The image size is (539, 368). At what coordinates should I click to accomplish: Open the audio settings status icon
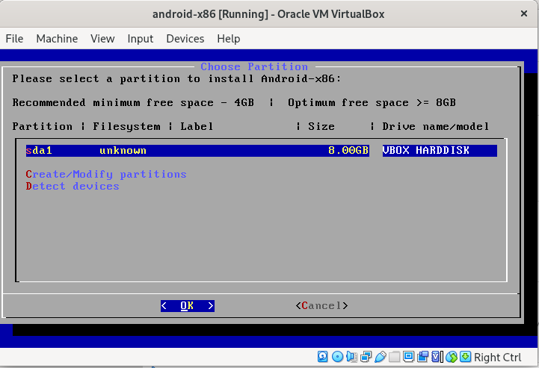coord(351,357)
